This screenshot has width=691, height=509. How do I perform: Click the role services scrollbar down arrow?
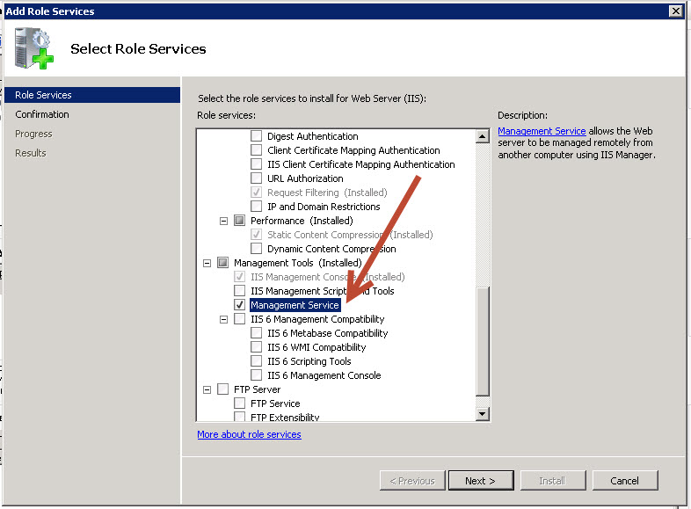[x=483, y=413]
